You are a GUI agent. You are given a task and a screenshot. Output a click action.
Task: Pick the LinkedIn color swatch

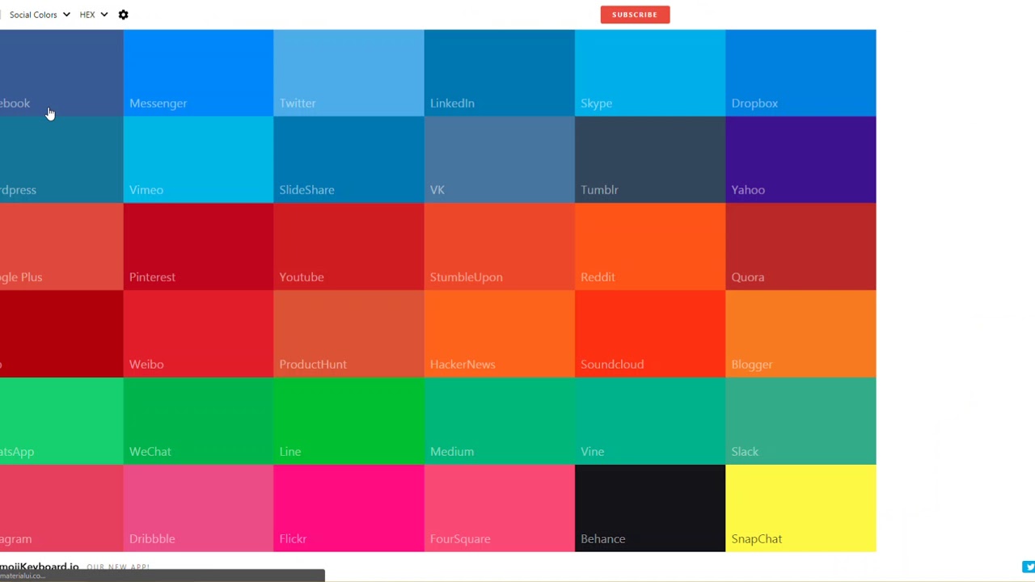[499, 73]
